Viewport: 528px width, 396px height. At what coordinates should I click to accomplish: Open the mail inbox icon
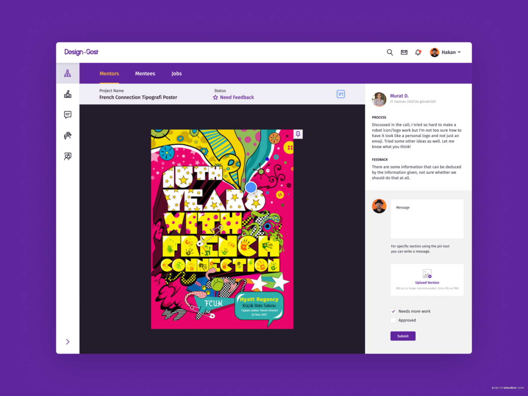pyautogui.click(x=404, y=52)
